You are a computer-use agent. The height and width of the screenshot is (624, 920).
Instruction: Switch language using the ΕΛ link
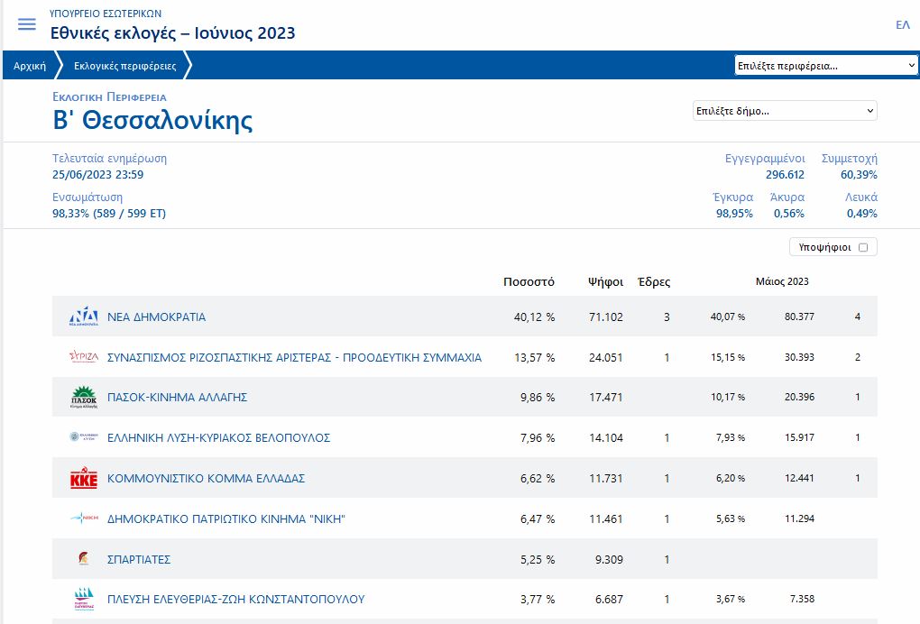902,25
